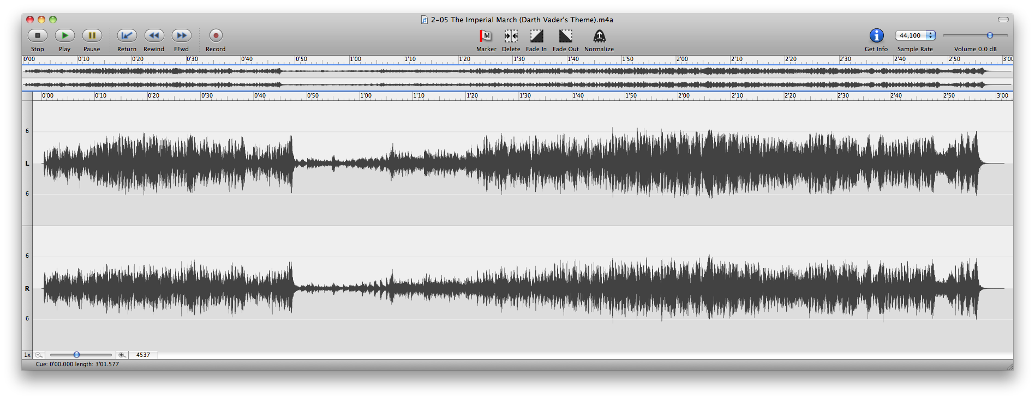This screenshot has width=1035, height=400.
Task: Click the Cue and length status text
Action: coord(77,364)
